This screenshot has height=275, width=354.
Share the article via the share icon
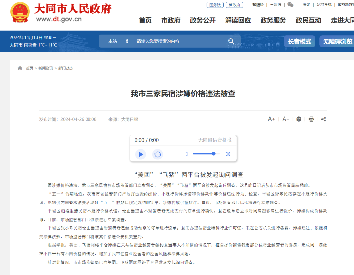(x=323, y=119)
